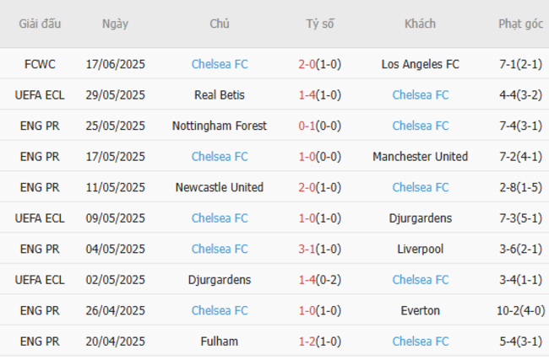Click Newcastle United team name
This screenshot has height=360, width=549.
(220, 187)
